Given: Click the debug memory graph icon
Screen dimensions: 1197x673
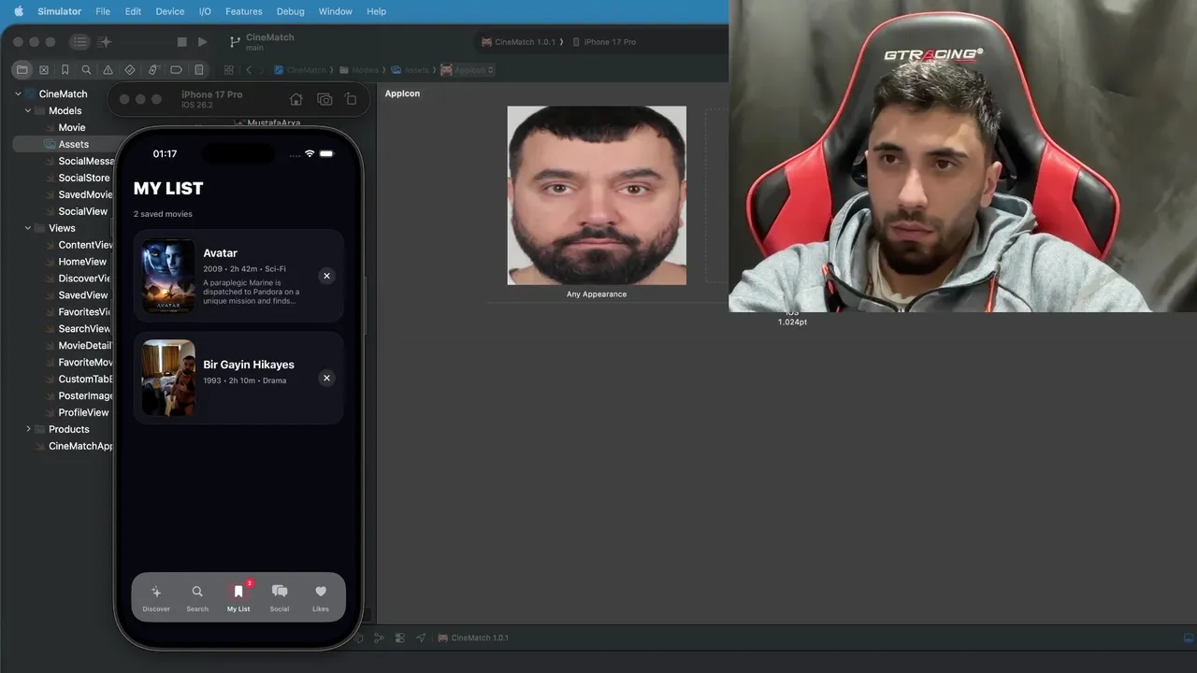Looking at the screenshot, I should [x=379, y=637].
